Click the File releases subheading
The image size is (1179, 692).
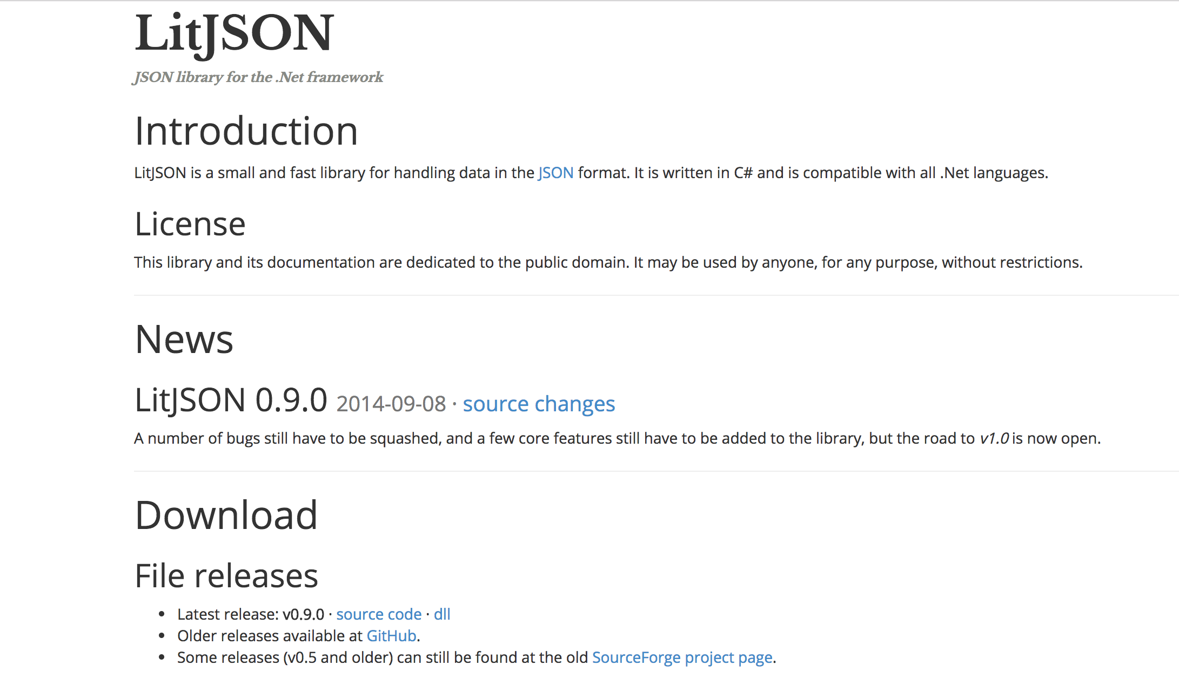tap(226, 576)
